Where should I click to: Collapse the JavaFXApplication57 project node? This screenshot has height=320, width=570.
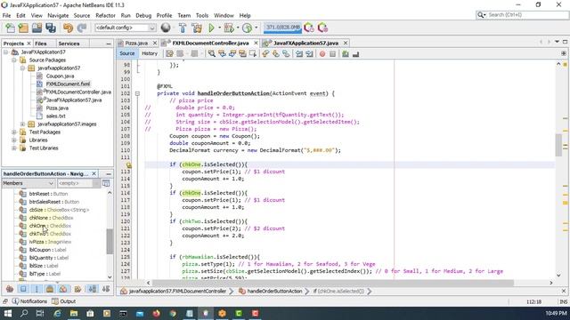[x=5, y=52]
